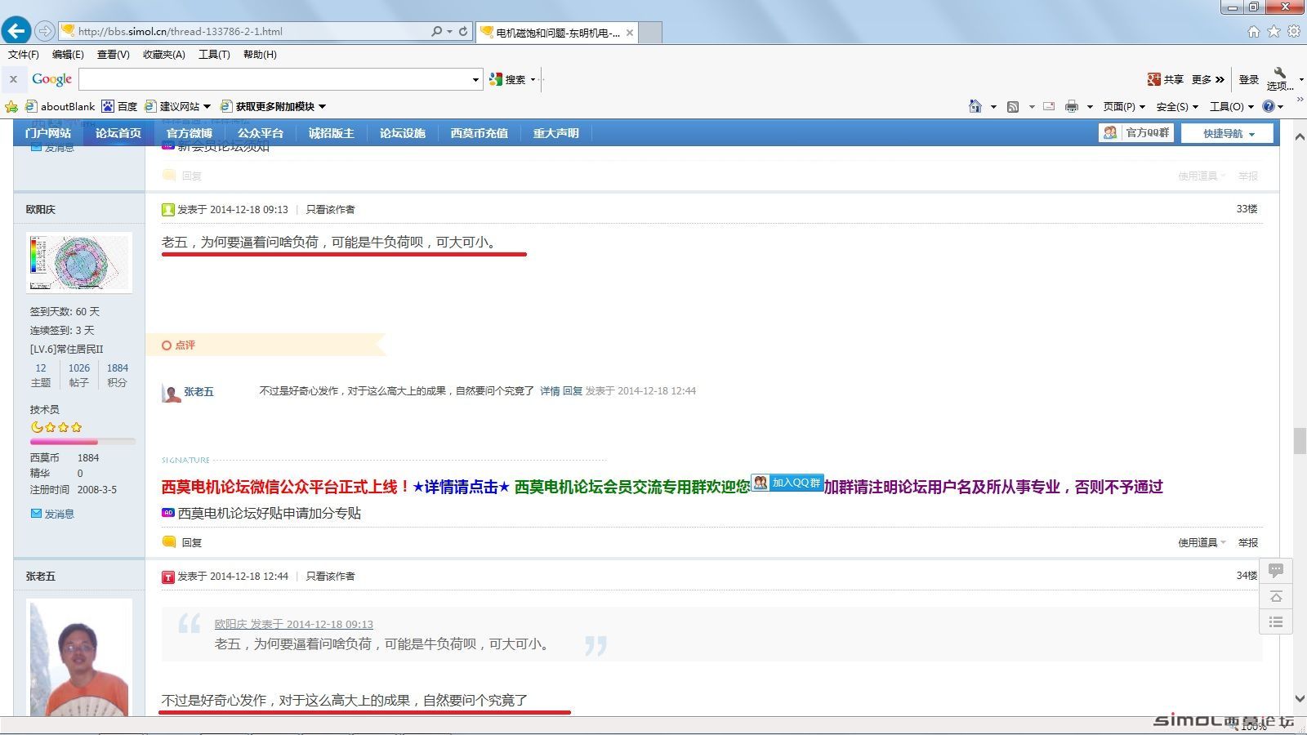Open 西莫币充值 in navigation bar
The image size is (1307, 735).
[480, 133]
